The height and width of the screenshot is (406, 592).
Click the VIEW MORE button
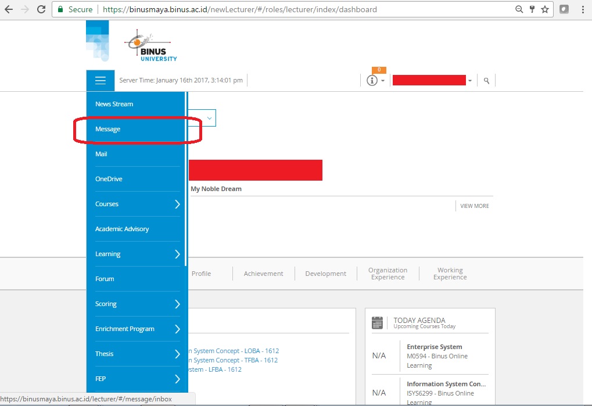coord(474,206)
